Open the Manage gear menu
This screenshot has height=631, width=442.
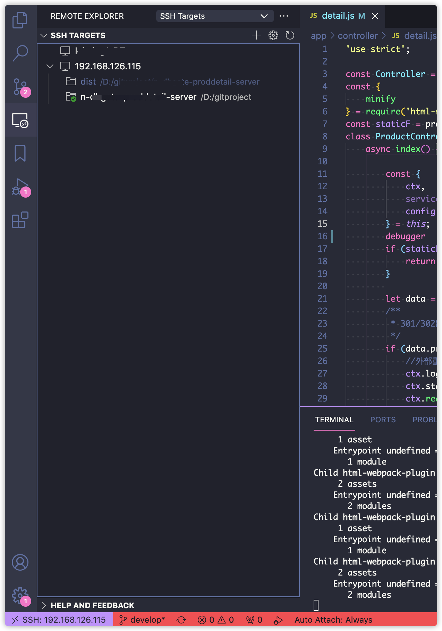coord(20,596)
